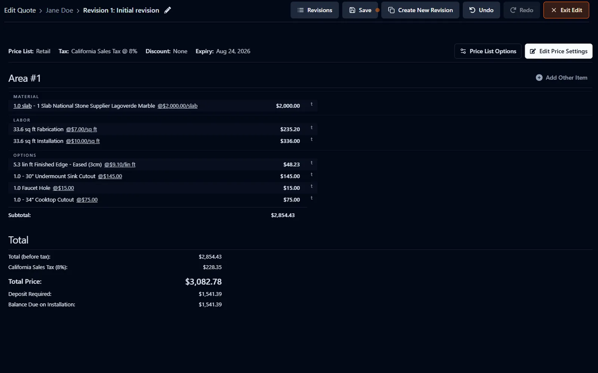Toggle the tax marker on the Sink Cutout row

click(311, 175)
